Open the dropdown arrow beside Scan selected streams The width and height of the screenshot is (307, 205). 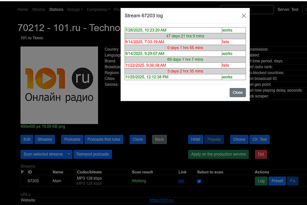click(69, 154)
